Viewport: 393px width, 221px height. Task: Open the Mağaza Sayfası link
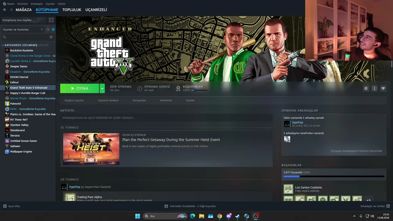tap(74, 100)
